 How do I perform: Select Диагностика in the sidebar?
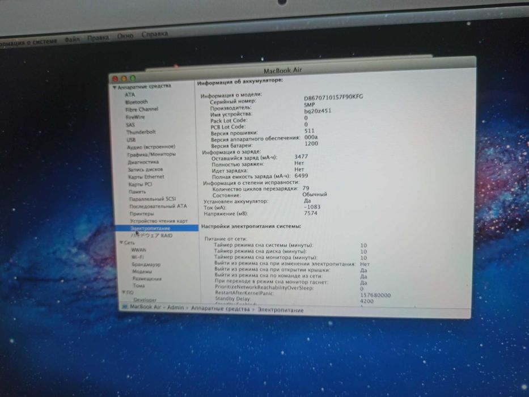pos(143,162)
